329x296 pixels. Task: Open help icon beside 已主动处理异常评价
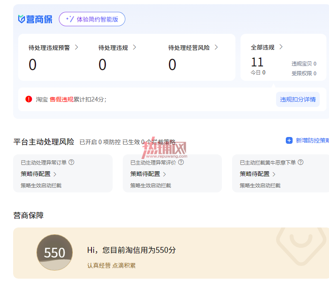click(x=181, y=162)
